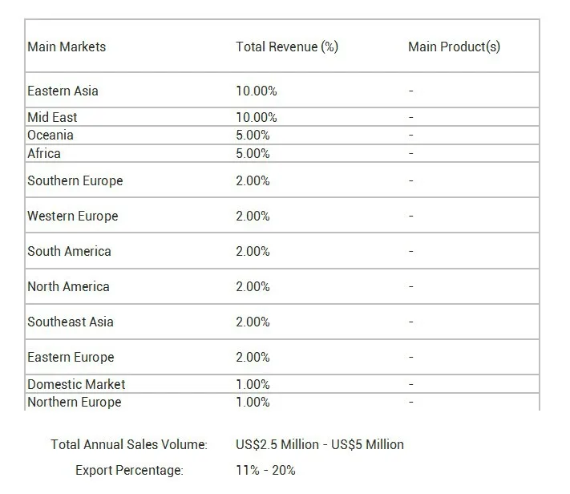Select the Southeast Asia market label
Screen dimensions: 570x494
click(71, 322)
